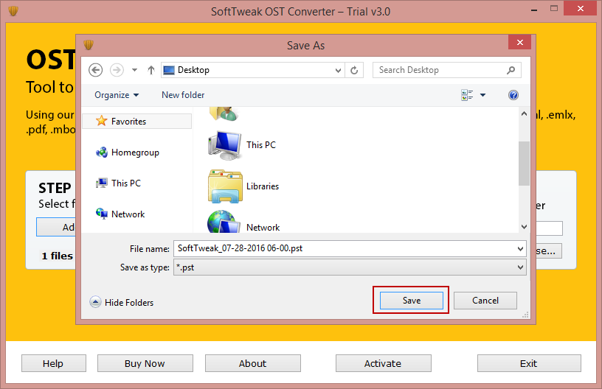602x389 pixels.
Task: Click 'This PC' label in file list
Action: pos(261,145)
